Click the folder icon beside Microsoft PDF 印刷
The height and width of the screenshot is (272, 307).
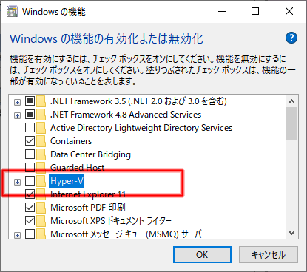pyautogui.click(x=41, y=208)
